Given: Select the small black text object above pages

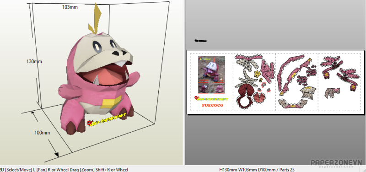Looking at the screenshot, I should tap(200, 41).
